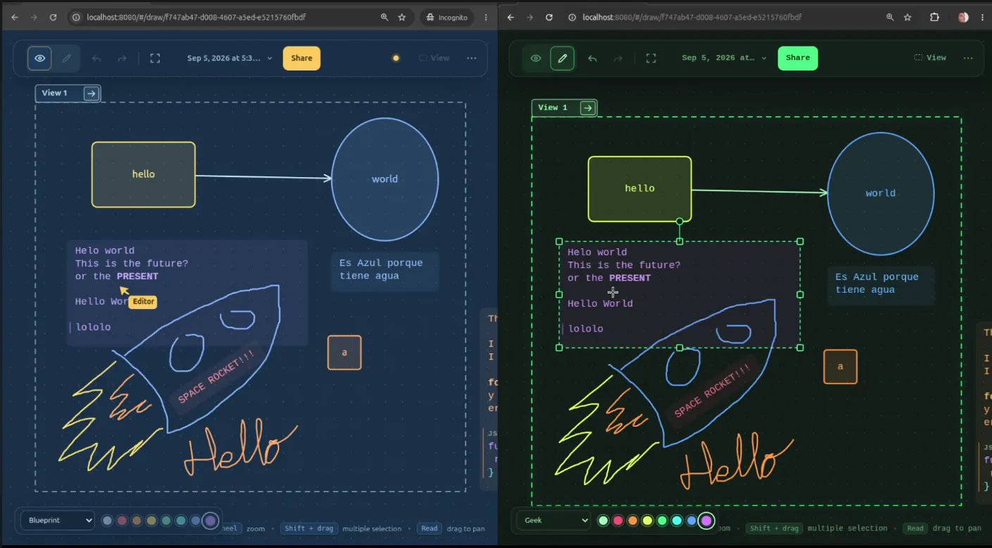
Task: Pick the mint green swatch in right window
Action: [604, 520]
